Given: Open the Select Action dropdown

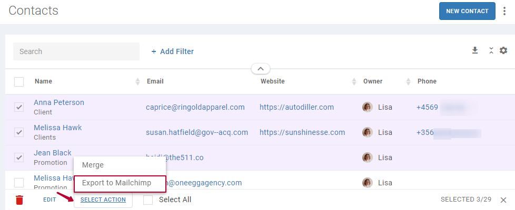Looking at the screenshot, I should 103,199.
